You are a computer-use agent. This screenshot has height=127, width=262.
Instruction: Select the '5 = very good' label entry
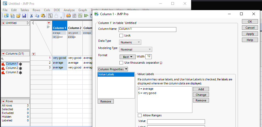tap(147, 93)
